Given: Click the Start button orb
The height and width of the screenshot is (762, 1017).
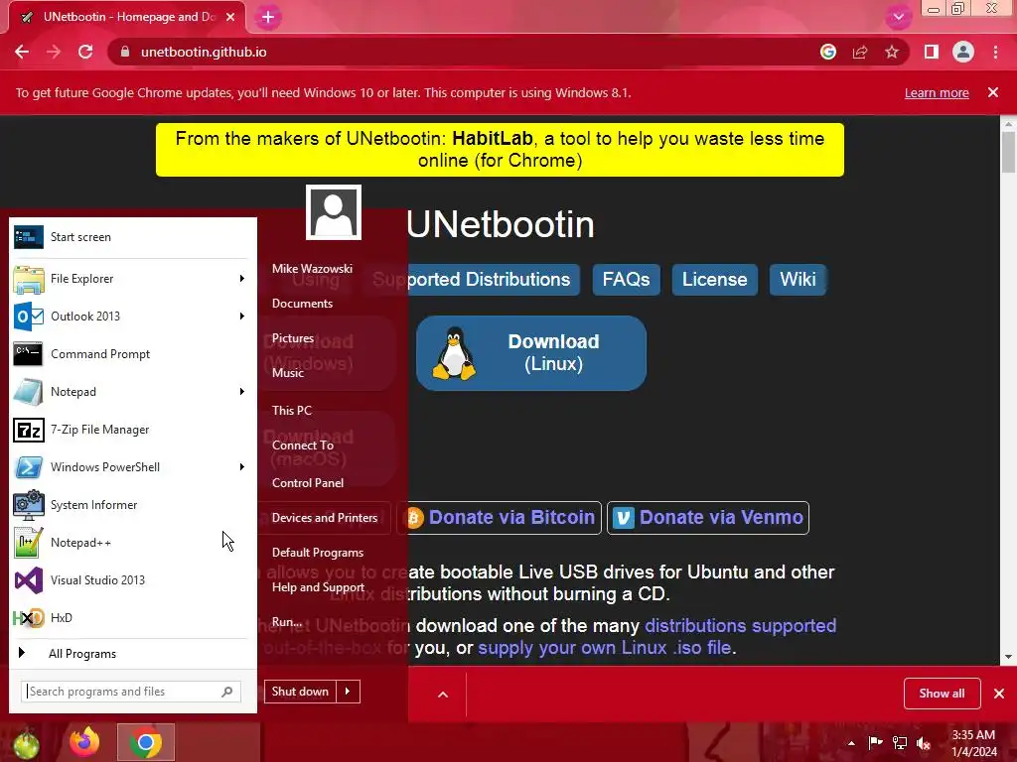Looking at the screenshot, I should coord(25,744).
